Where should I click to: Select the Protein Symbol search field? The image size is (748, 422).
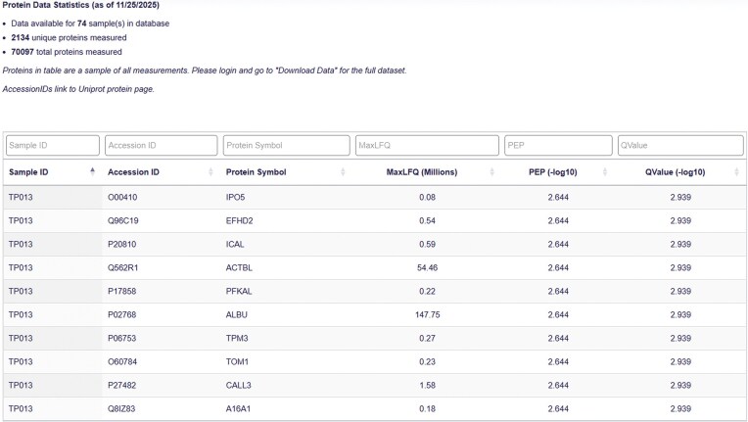(286, 146)
